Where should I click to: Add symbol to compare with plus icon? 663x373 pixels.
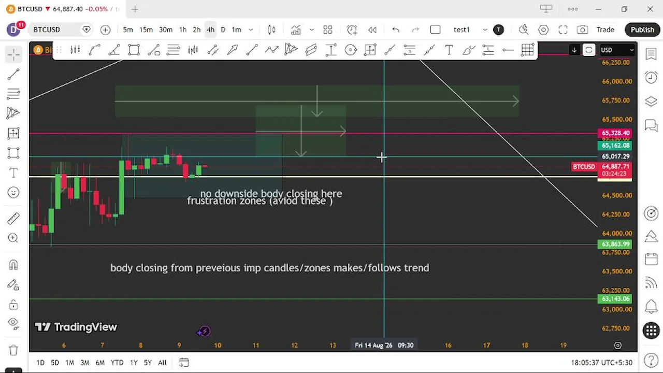105,30
